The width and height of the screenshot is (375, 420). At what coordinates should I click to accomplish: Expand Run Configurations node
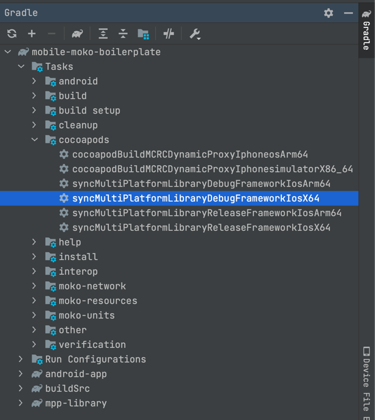point(21,359)
